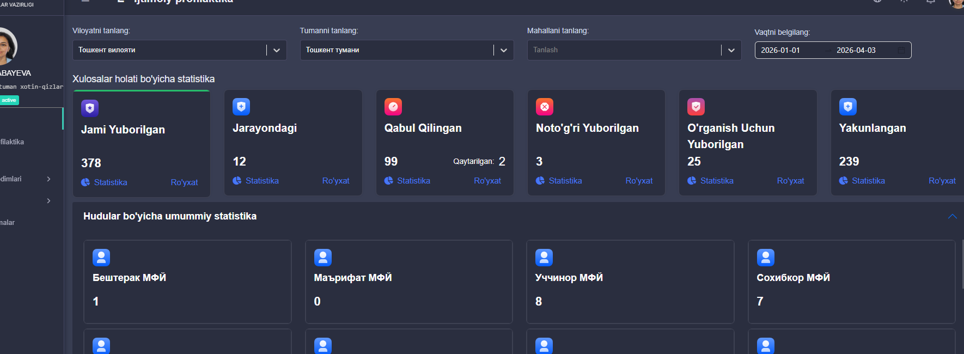Click the pie chart icon in Jarayondagi card
This screenshot has height=354, width=964.
[x=237, y=181]
